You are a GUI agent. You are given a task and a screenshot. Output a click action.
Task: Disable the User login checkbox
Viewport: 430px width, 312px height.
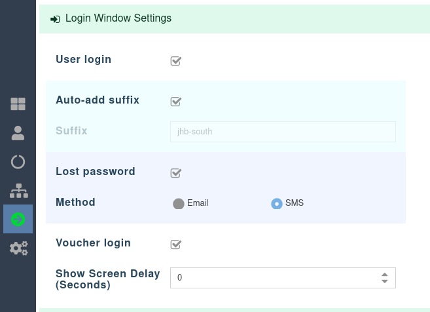175,61
